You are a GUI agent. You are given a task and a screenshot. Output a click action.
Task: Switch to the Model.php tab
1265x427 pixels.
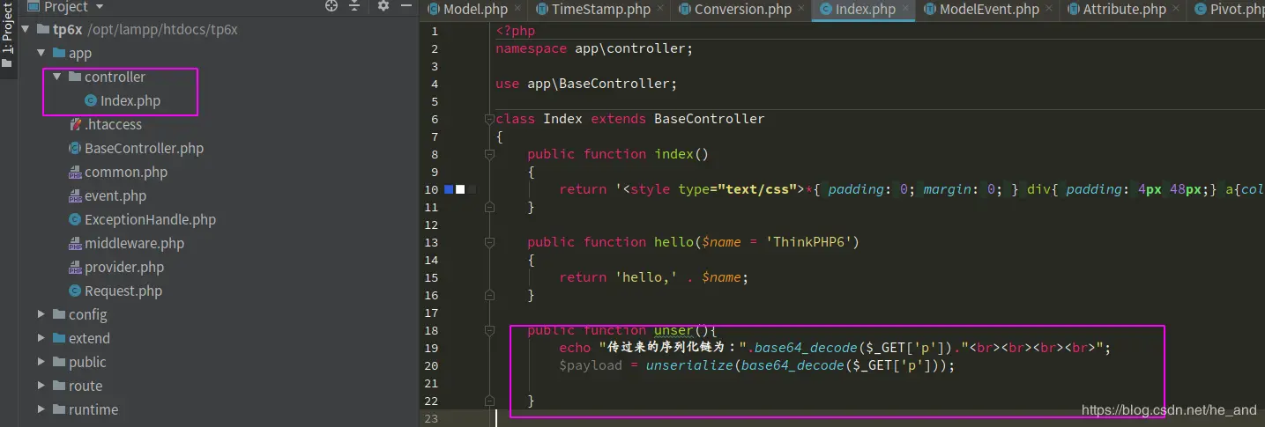476,10
